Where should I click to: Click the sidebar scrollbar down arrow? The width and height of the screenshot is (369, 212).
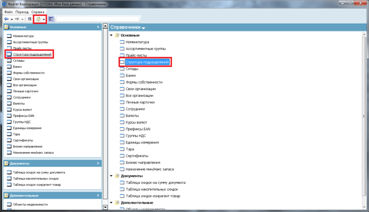click(106, 207)
